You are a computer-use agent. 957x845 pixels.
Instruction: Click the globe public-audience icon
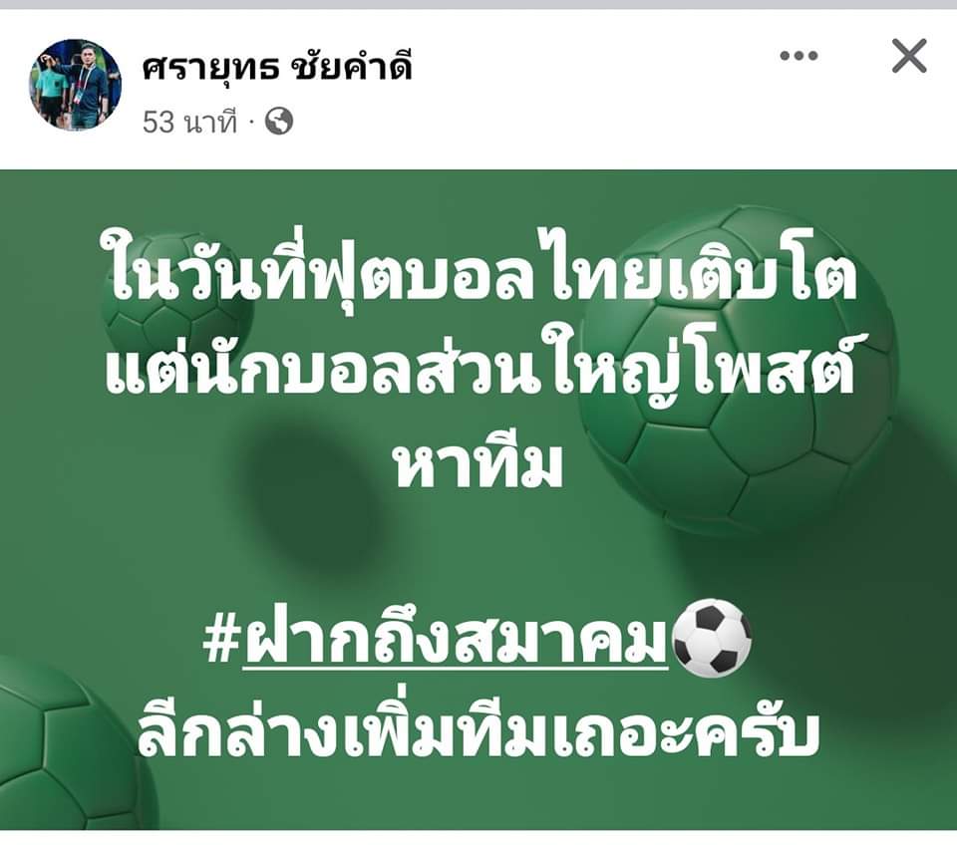(x=279, y=122)
